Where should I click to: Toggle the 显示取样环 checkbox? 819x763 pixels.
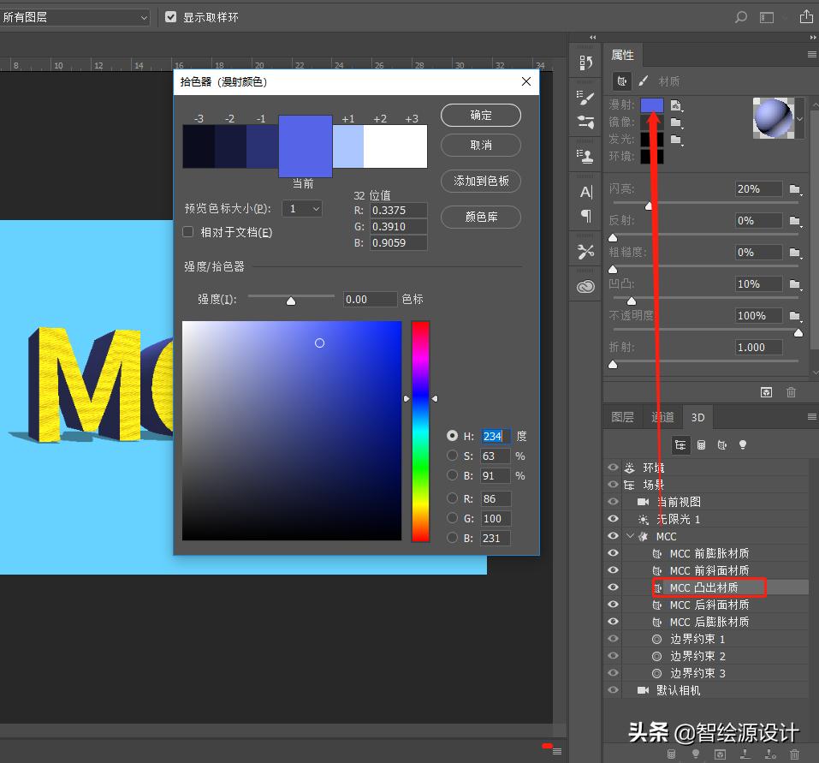169,16
